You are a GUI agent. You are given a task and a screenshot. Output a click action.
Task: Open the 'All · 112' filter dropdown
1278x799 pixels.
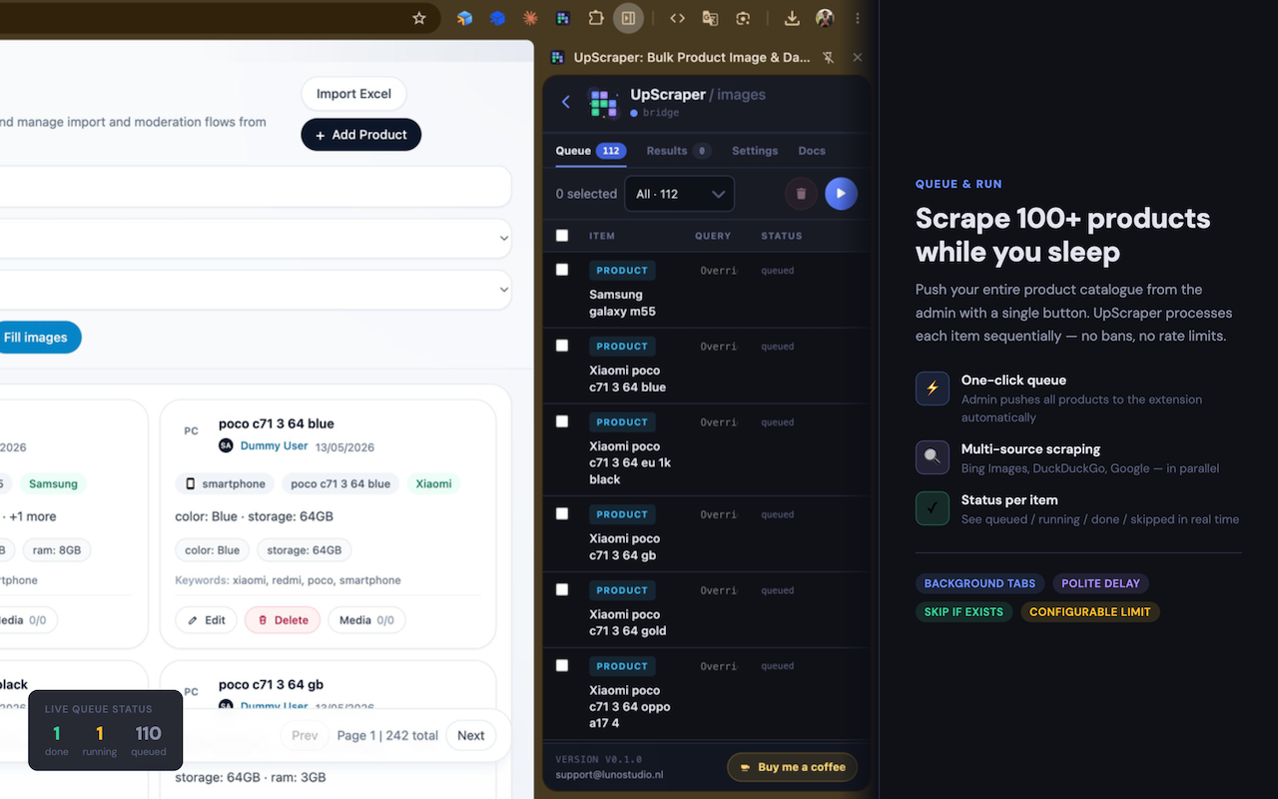[680, 194]
